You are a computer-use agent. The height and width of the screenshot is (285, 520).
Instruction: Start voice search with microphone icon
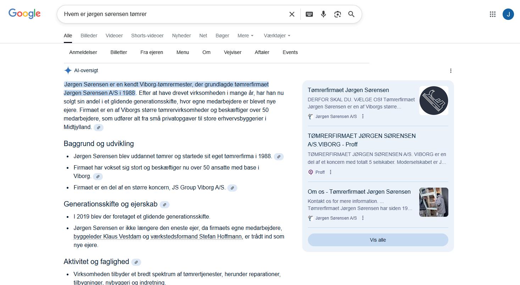coord(323,14)
